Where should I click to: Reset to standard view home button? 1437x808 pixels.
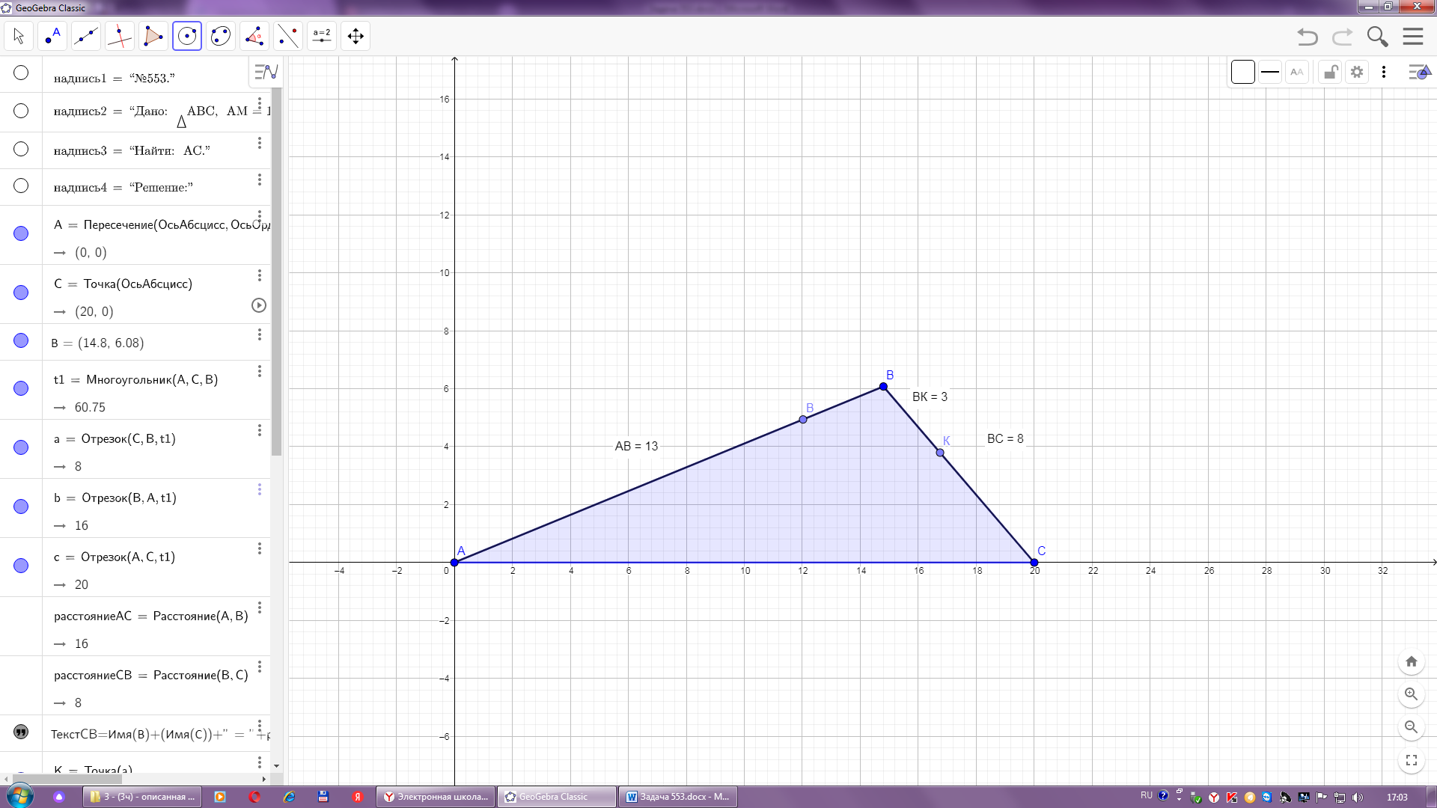pyautogui.click(x=1412, y=661)
